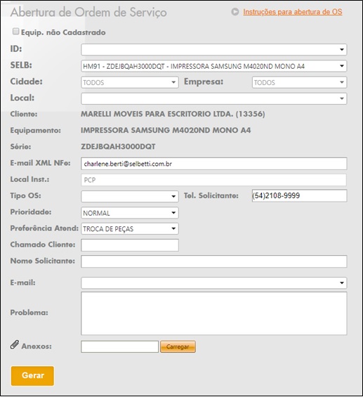Viewport: 363px width, 397px height.
Task: Open Instruções para abertura de OS link
Action: [x=292, y=12]
